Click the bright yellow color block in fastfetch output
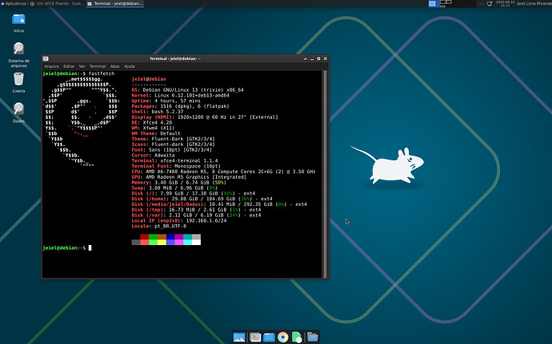The width and height of the screenshot is (552, 344). [162, 242]
